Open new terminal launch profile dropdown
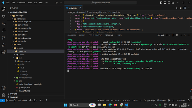Screen dimensions: 192x108 point(169,35)
